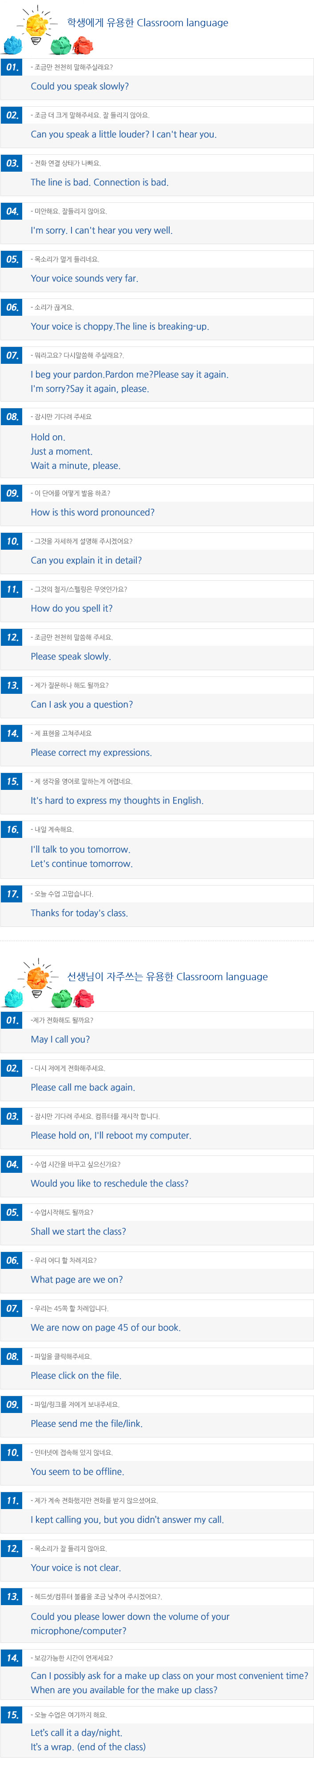The width and height of the screenshot is (314, 1771).
Task: Click the red crumpled paper ball in the student section header
Action: (x=83, y=45)
